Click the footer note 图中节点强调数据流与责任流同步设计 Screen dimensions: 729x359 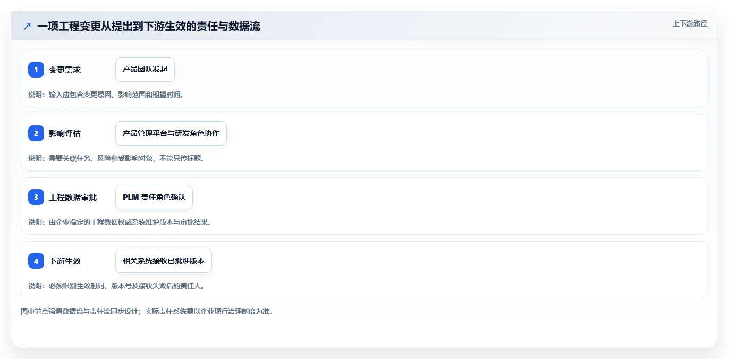click(147, 311)
